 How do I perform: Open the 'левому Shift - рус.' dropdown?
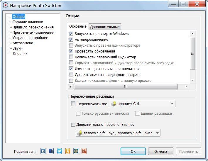(118, 133)
